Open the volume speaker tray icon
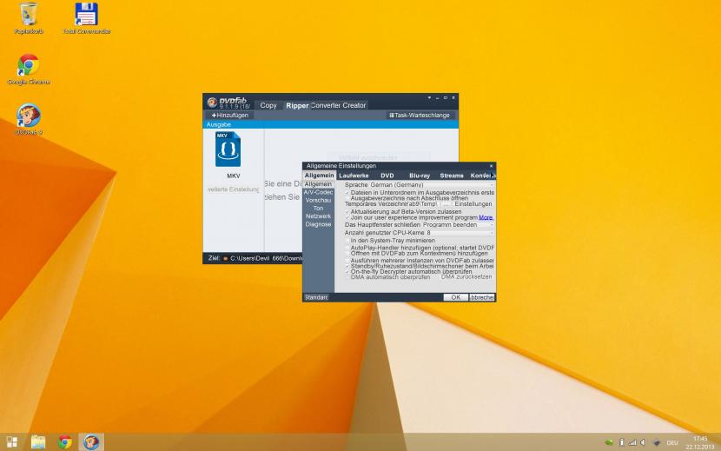 (643, 442)
